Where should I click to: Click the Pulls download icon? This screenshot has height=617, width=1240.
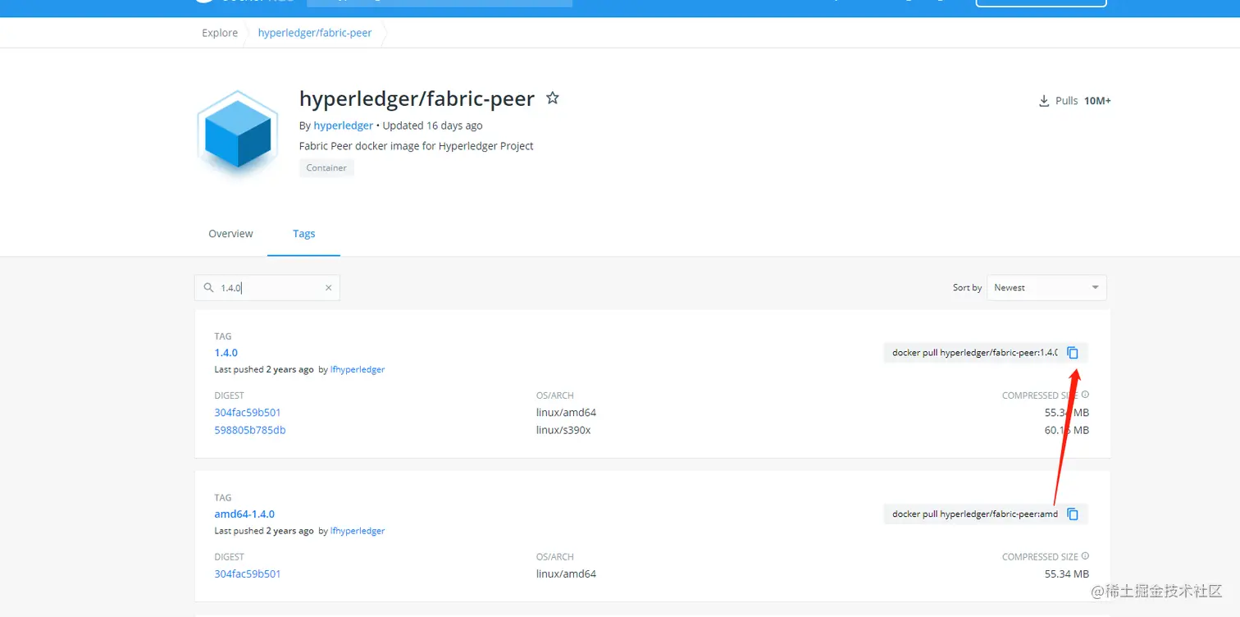1044,101
